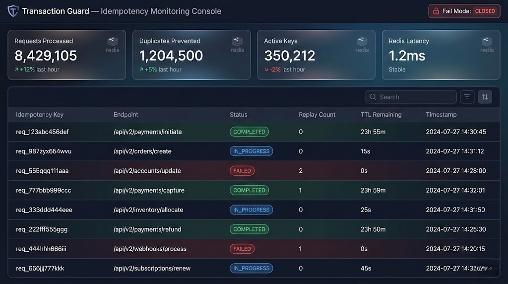Click the down arrow beside -2% last hour
508x284 pixels.
266,70
